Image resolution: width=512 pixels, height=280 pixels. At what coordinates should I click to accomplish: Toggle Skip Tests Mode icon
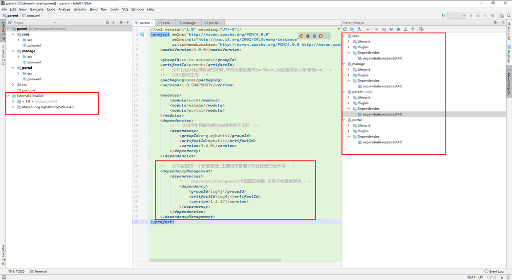click(398, 29)
